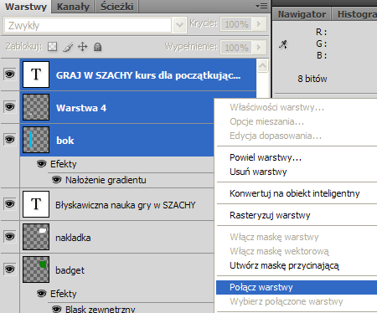The height and width of the screenshot is (313, 377).
Task: Select Rasteryzuj warstwy menu item
Action: click(x=270, y=215)
